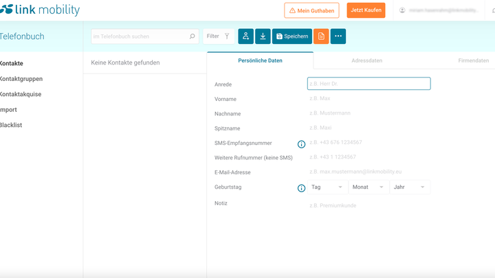The height and width of the screenshot is (278, 495).
Task: Click the Speichern button
Action: click(292, 36)
